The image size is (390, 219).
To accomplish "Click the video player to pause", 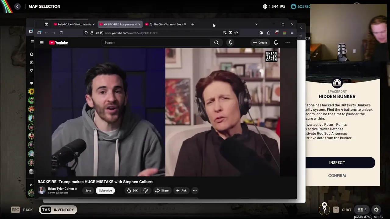I will (x=165, y=112).
